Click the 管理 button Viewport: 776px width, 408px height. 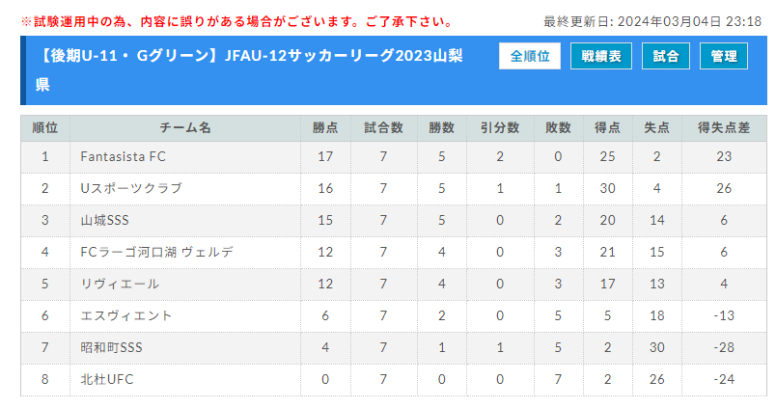(x=724, y=56)
